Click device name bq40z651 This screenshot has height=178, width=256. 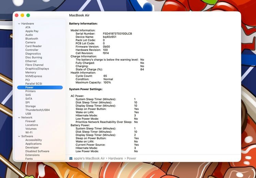click(110, 37)
